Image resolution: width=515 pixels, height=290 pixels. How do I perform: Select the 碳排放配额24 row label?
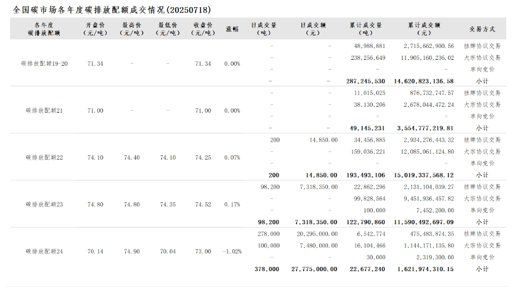tap(45, 251)
